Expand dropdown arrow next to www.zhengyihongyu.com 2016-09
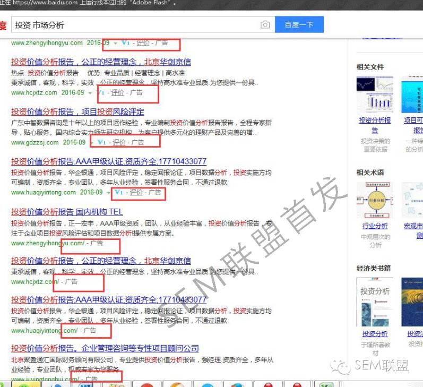The width and height of the screenshot is (423, 387). (x=116, y=43)
